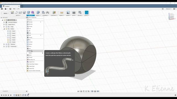Toggle visibility bulb of Body1
The height and width of the screenshot is (99, 177).
point(8,31)
